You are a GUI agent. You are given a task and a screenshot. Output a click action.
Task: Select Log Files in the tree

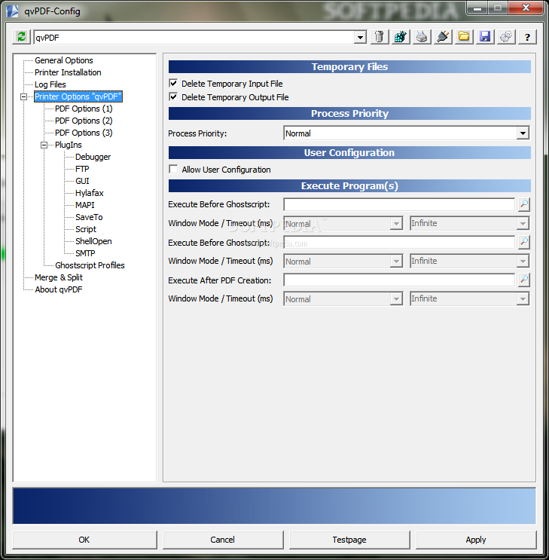pos(50,84)
